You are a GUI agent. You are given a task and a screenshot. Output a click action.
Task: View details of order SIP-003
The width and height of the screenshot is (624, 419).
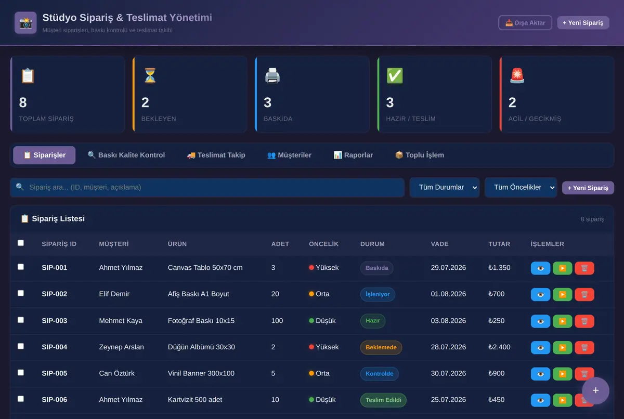540,321
